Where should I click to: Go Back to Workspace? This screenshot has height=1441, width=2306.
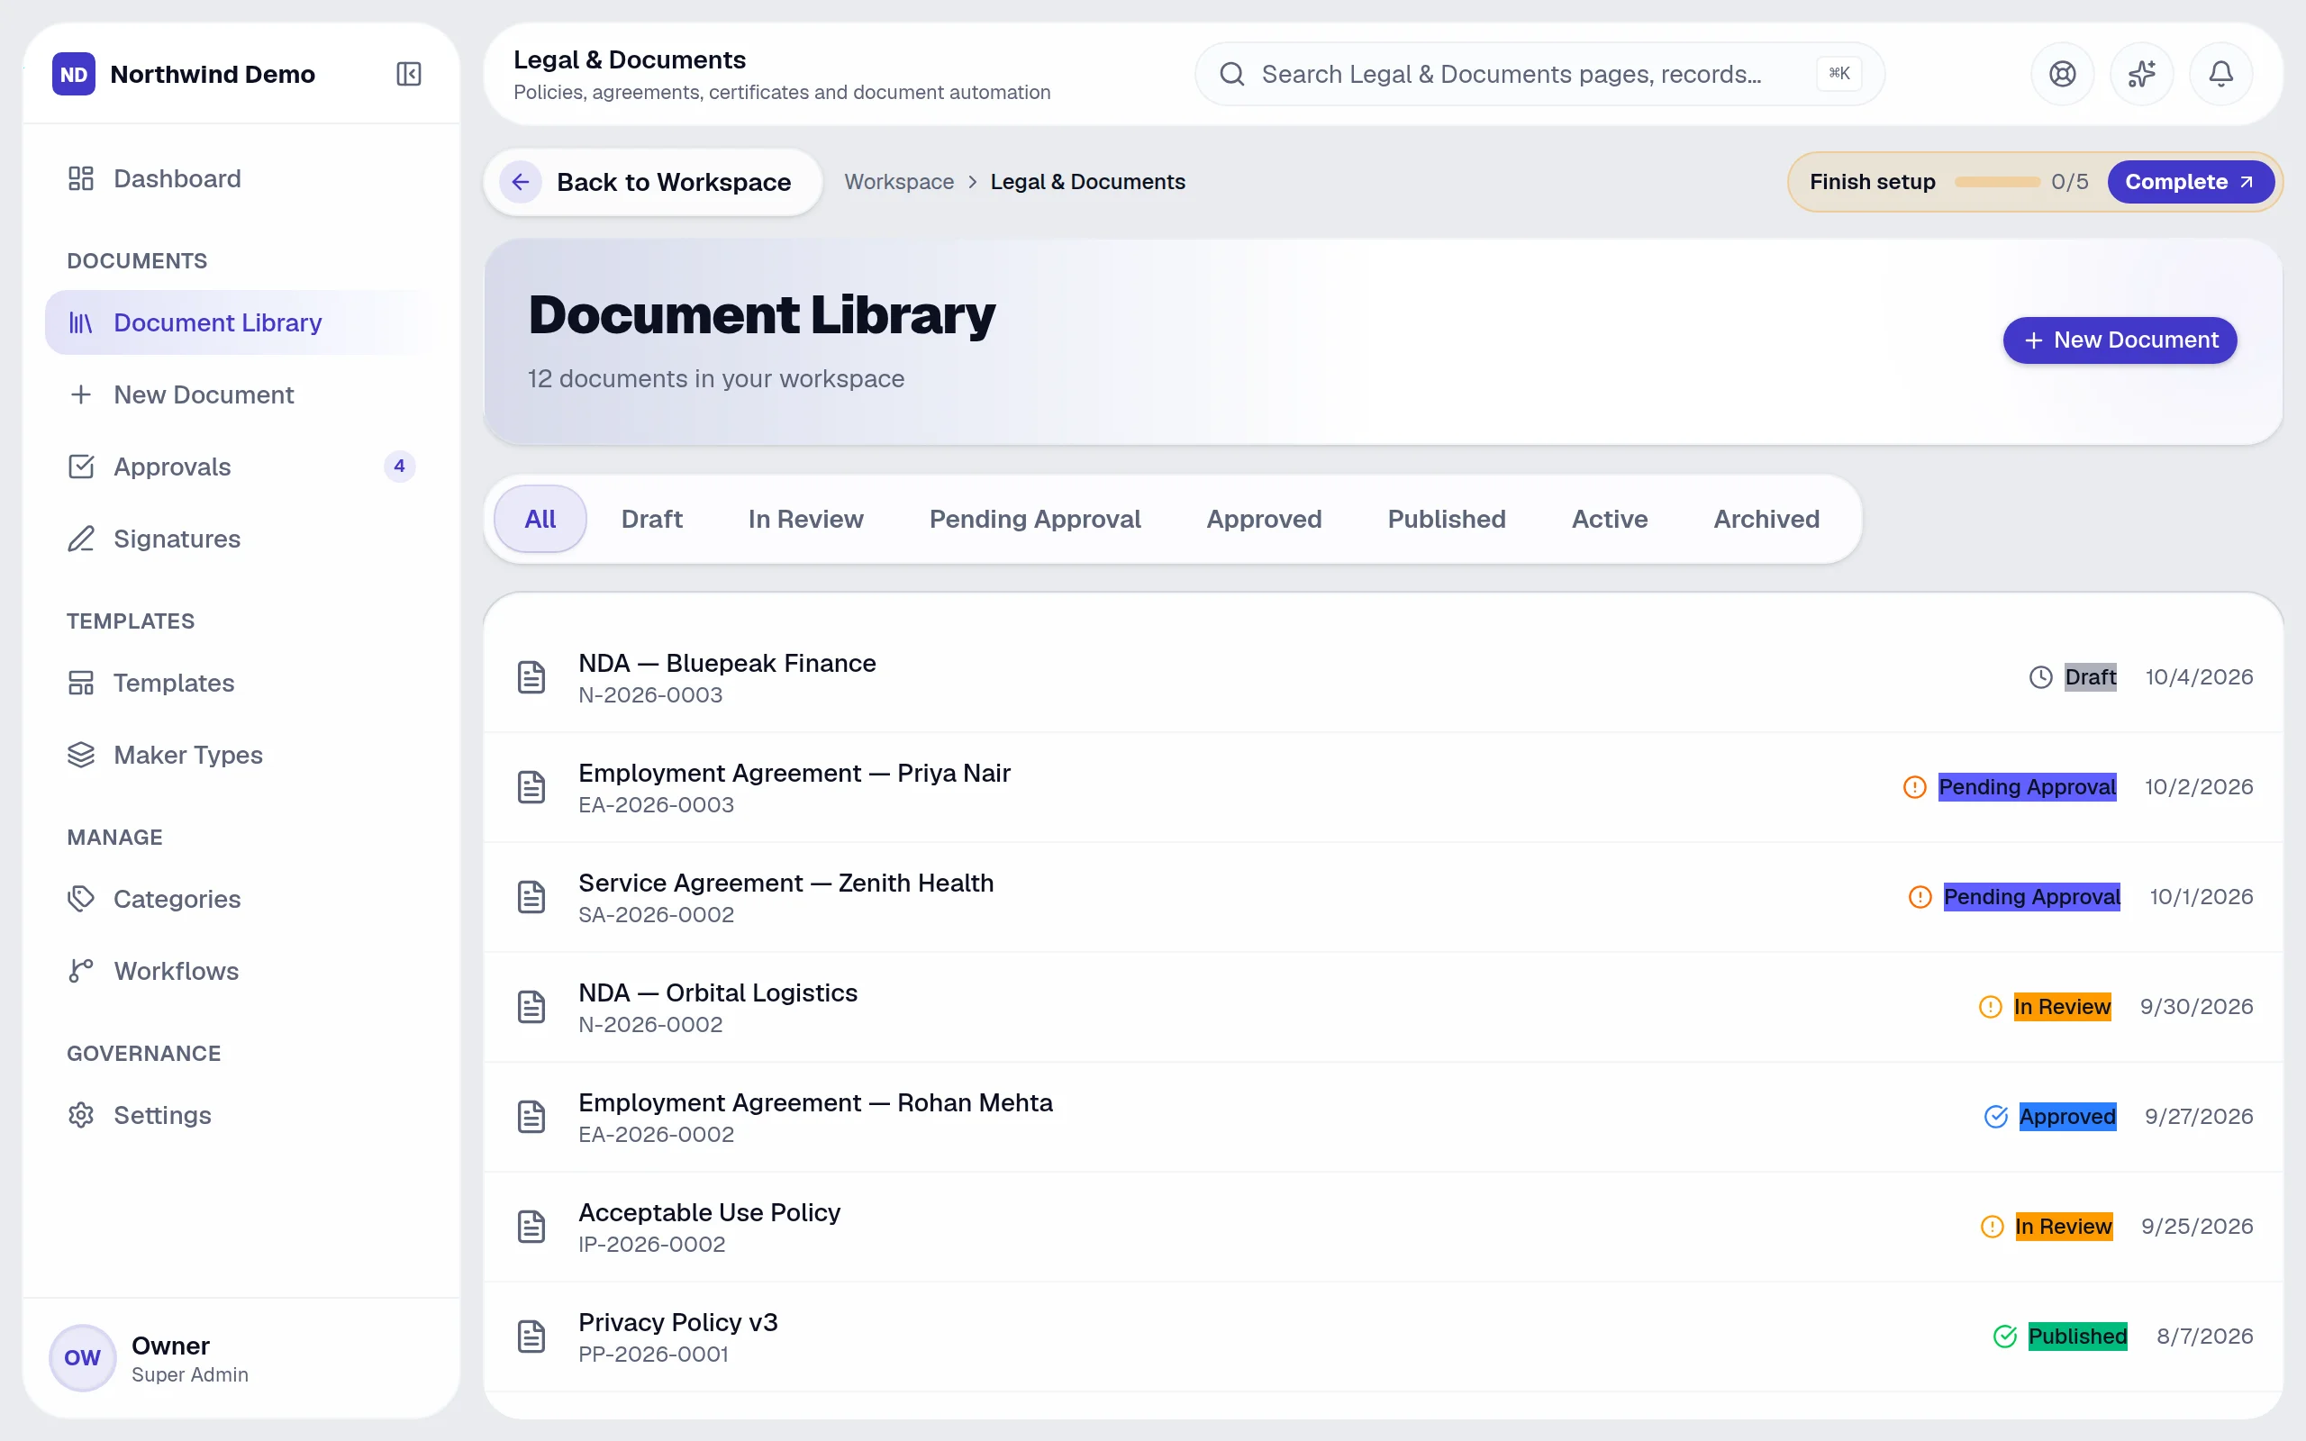click(653, 182)
